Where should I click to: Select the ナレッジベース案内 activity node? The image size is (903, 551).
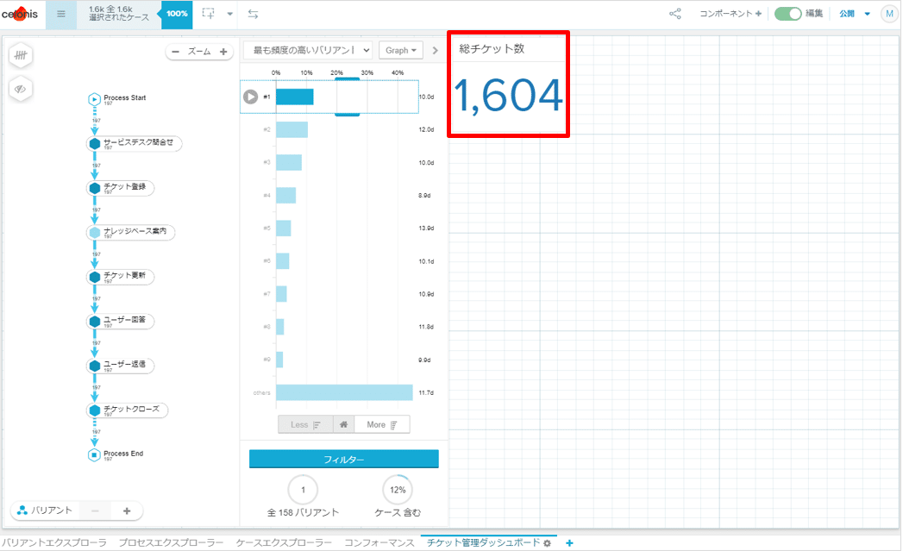131,232
